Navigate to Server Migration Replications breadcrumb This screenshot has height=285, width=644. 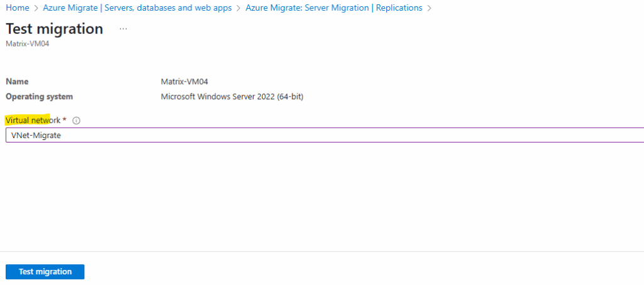point(334,8)
